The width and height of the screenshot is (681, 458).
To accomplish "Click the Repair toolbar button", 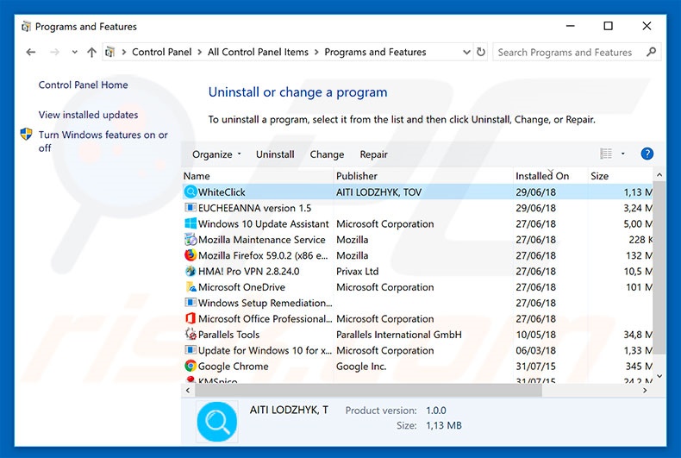I will point(373,154).
